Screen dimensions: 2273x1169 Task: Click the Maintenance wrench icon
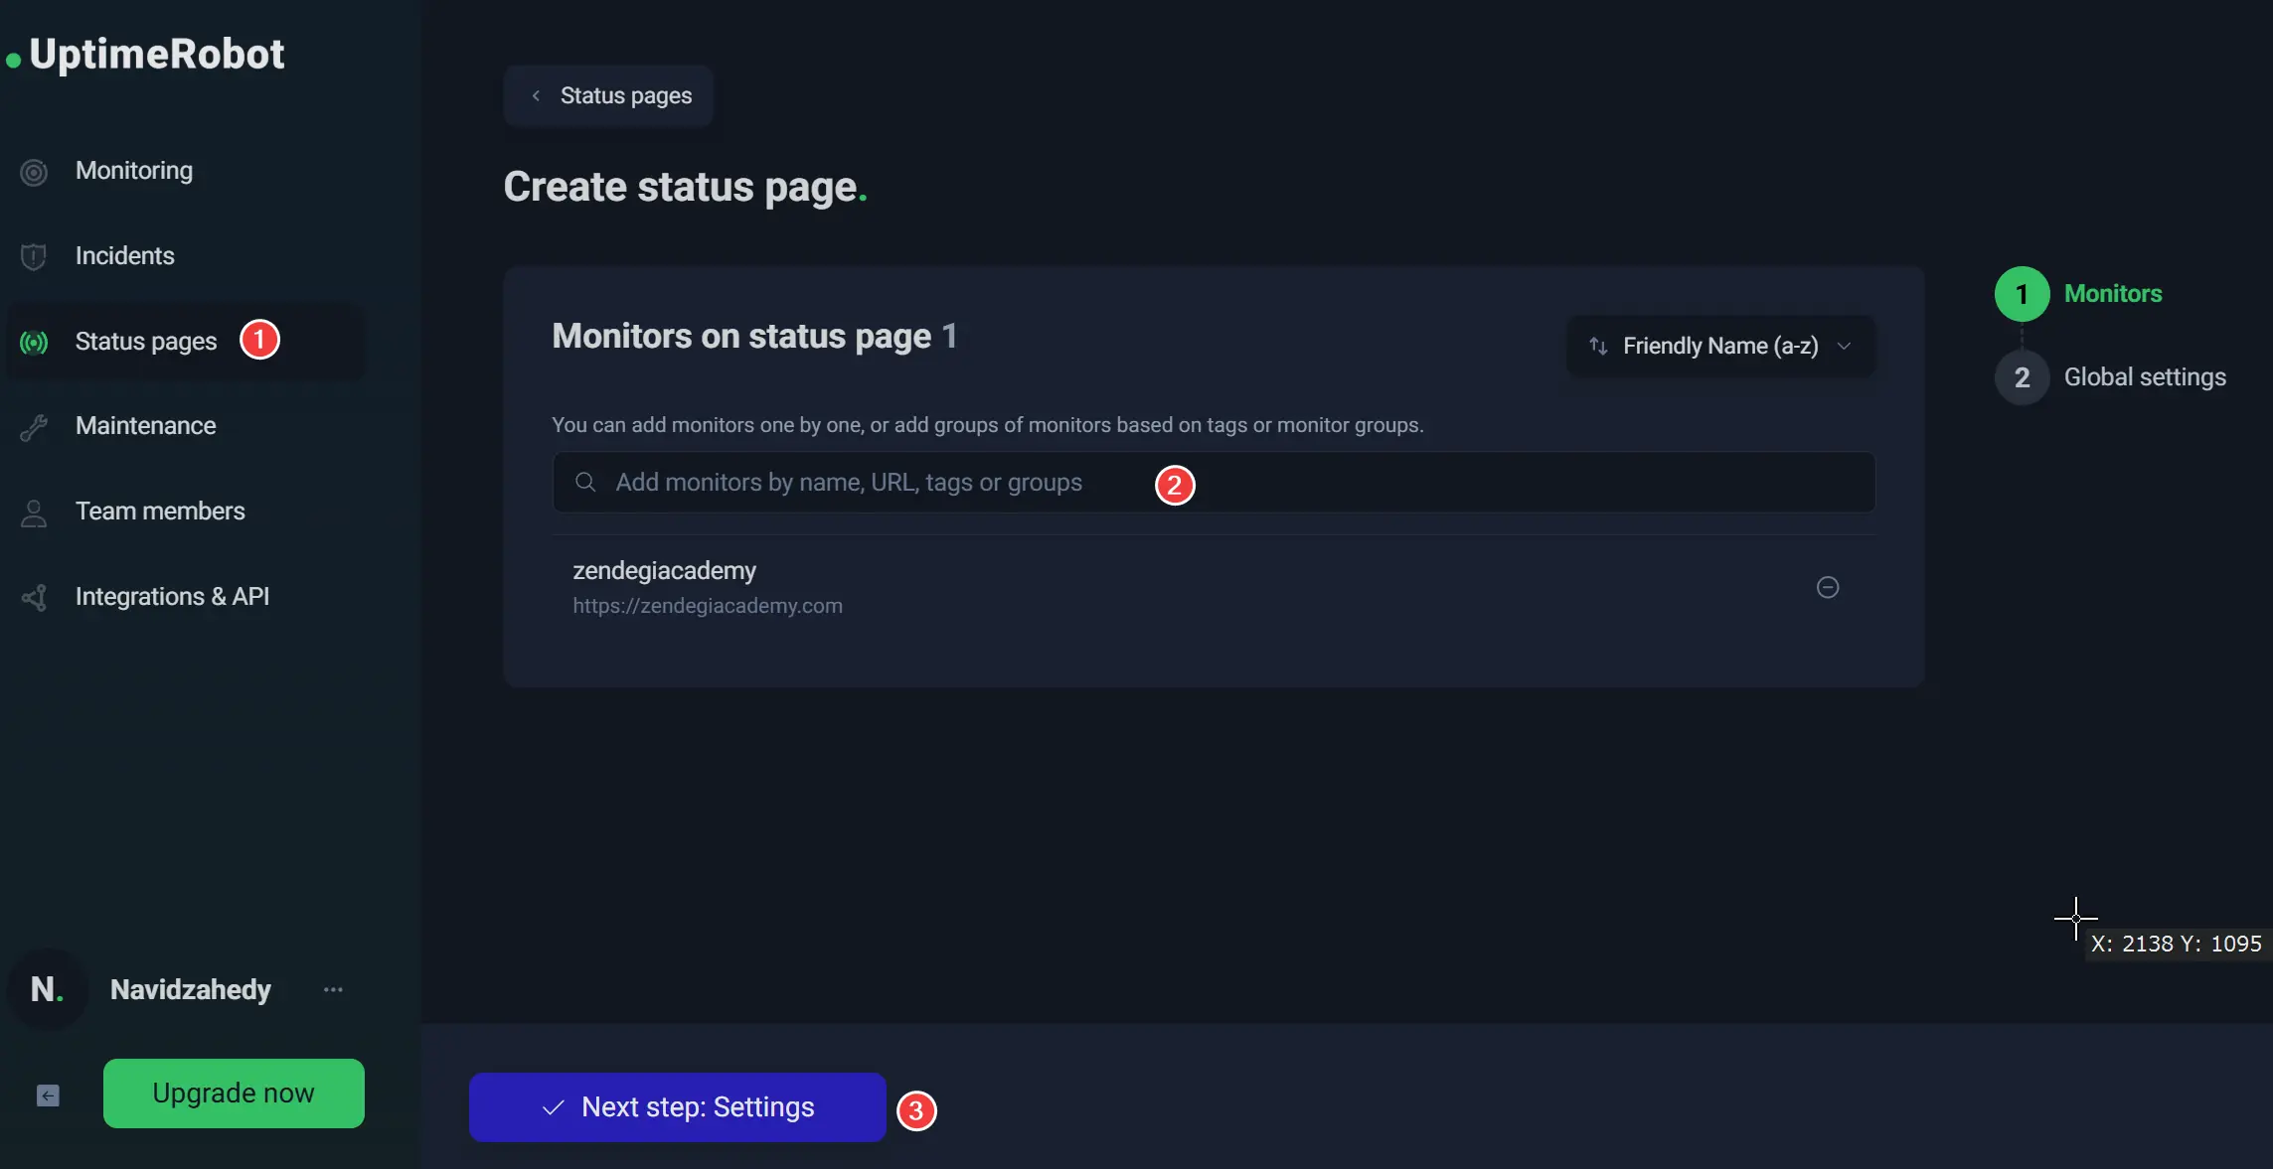[34, 427]
